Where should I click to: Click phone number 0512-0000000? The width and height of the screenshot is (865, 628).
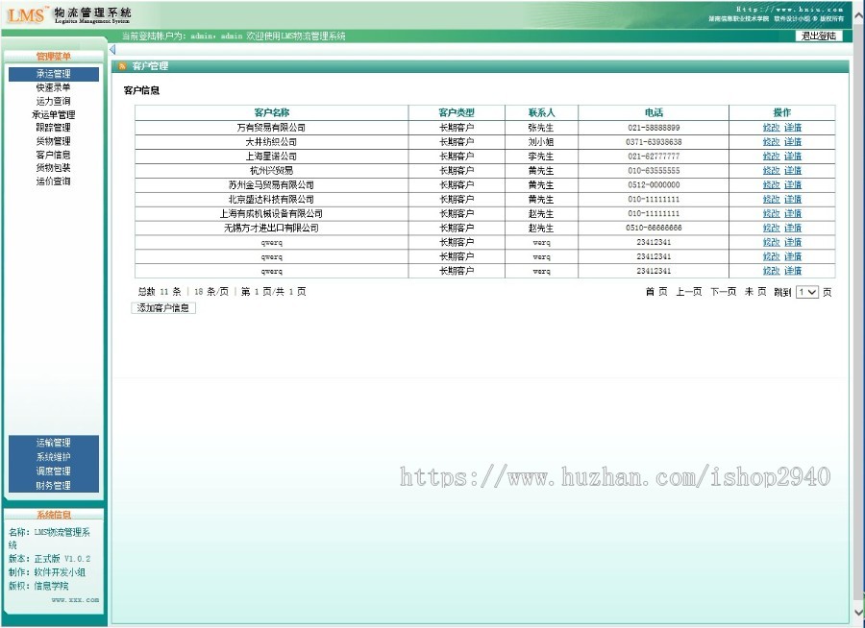(654, 184)
